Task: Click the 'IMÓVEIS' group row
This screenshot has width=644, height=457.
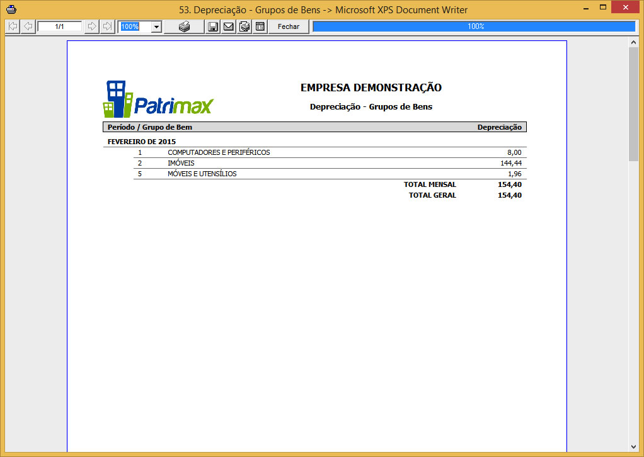Action: pyautogui.click(x=330, y=163)
